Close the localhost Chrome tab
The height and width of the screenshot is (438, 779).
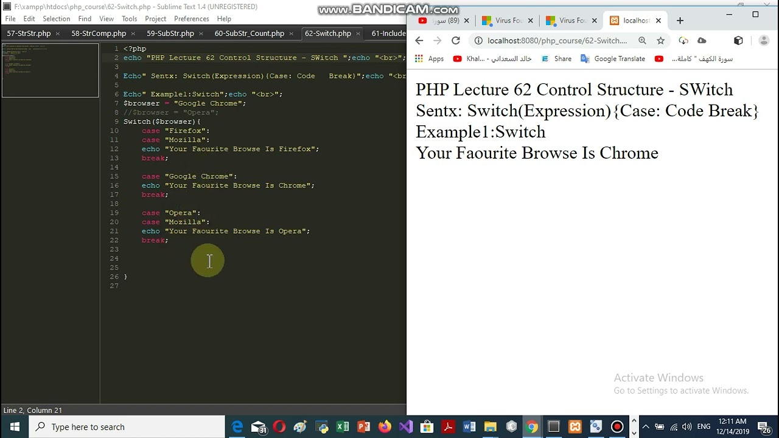tap(658, 21)
